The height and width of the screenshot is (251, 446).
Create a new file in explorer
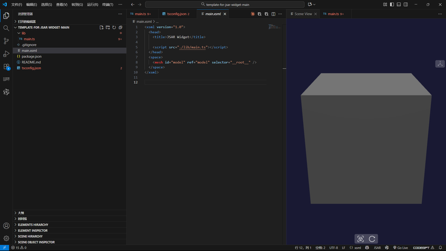[102, 27]
